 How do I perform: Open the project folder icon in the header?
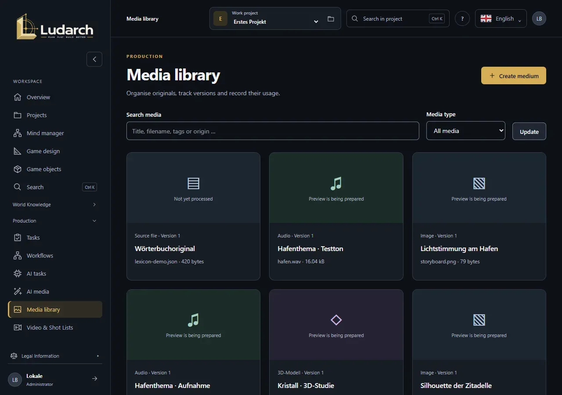pyautogui.click(x=331, y=19)
